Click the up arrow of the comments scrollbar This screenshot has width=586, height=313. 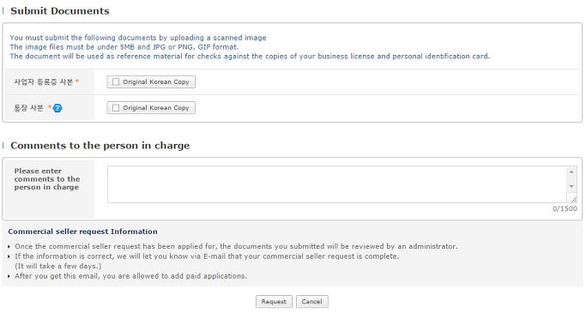point(571,172)
